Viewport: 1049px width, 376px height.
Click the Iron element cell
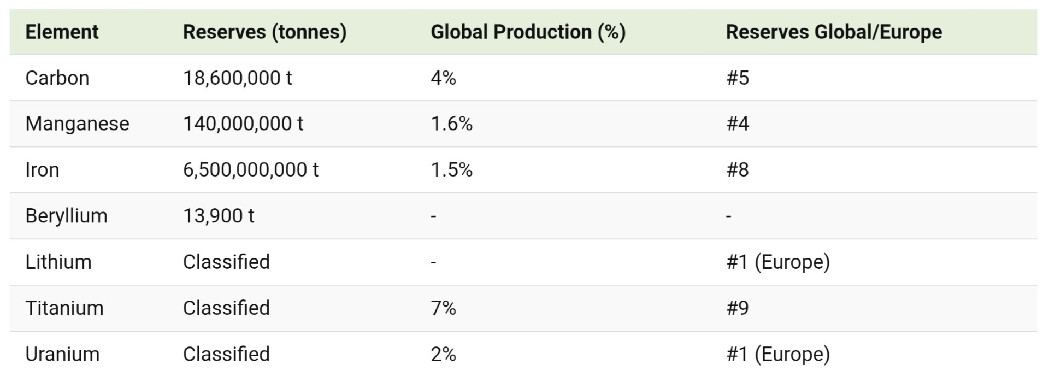42,169
